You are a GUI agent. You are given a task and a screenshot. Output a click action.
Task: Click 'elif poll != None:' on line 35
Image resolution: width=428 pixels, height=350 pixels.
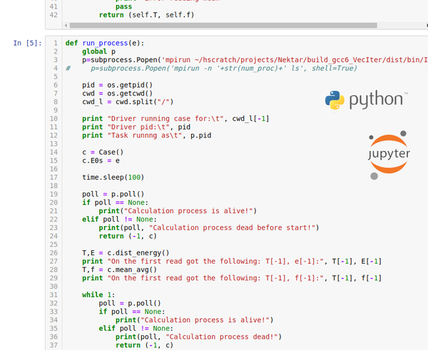point(136,329)
